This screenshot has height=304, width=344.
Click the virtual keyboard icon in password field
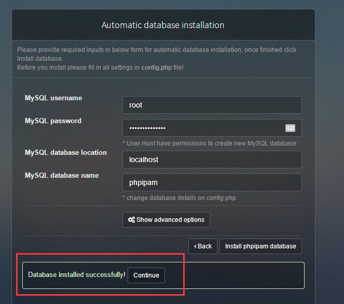click(x=290, y=128)
